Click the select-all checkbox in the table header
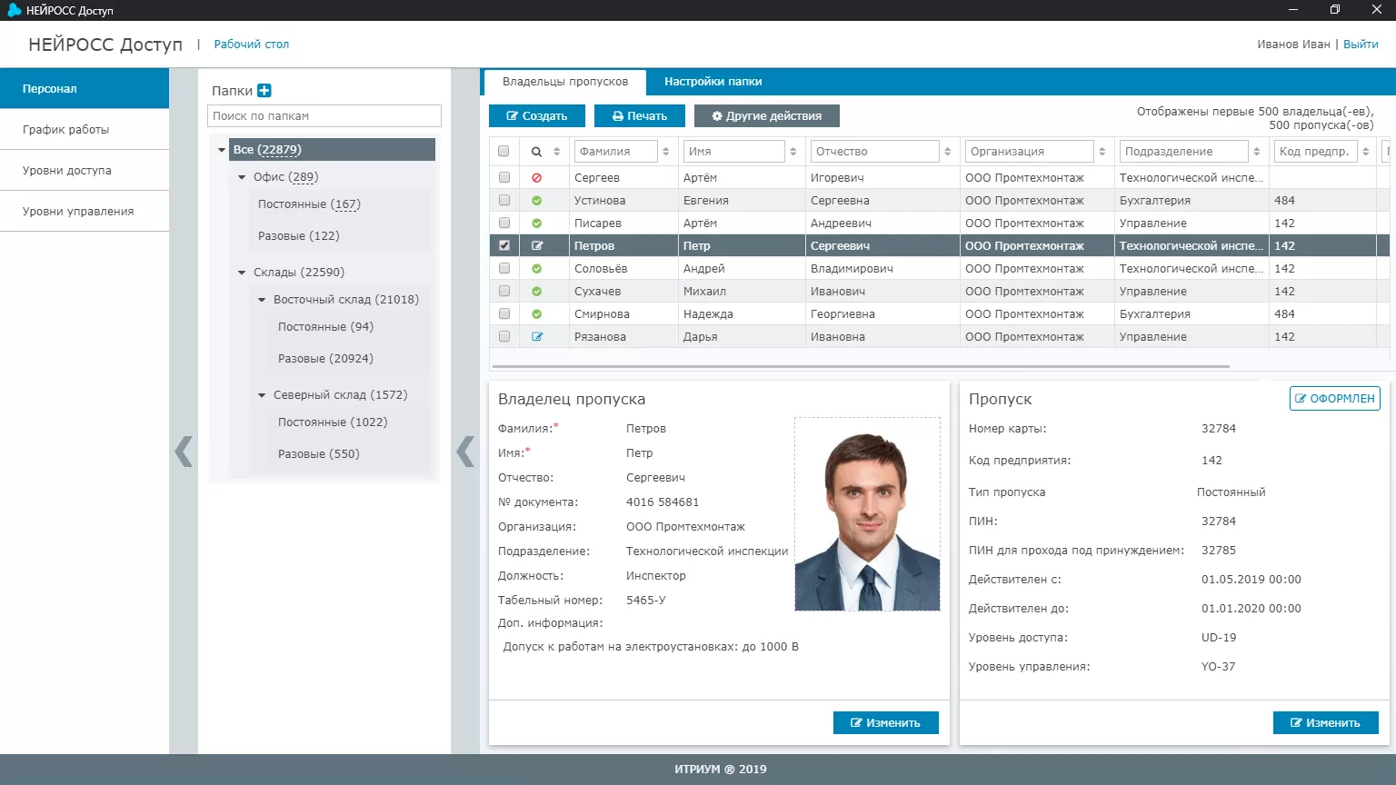The height and width of the screenshot is (785, 1396). (x=504, y=151)
